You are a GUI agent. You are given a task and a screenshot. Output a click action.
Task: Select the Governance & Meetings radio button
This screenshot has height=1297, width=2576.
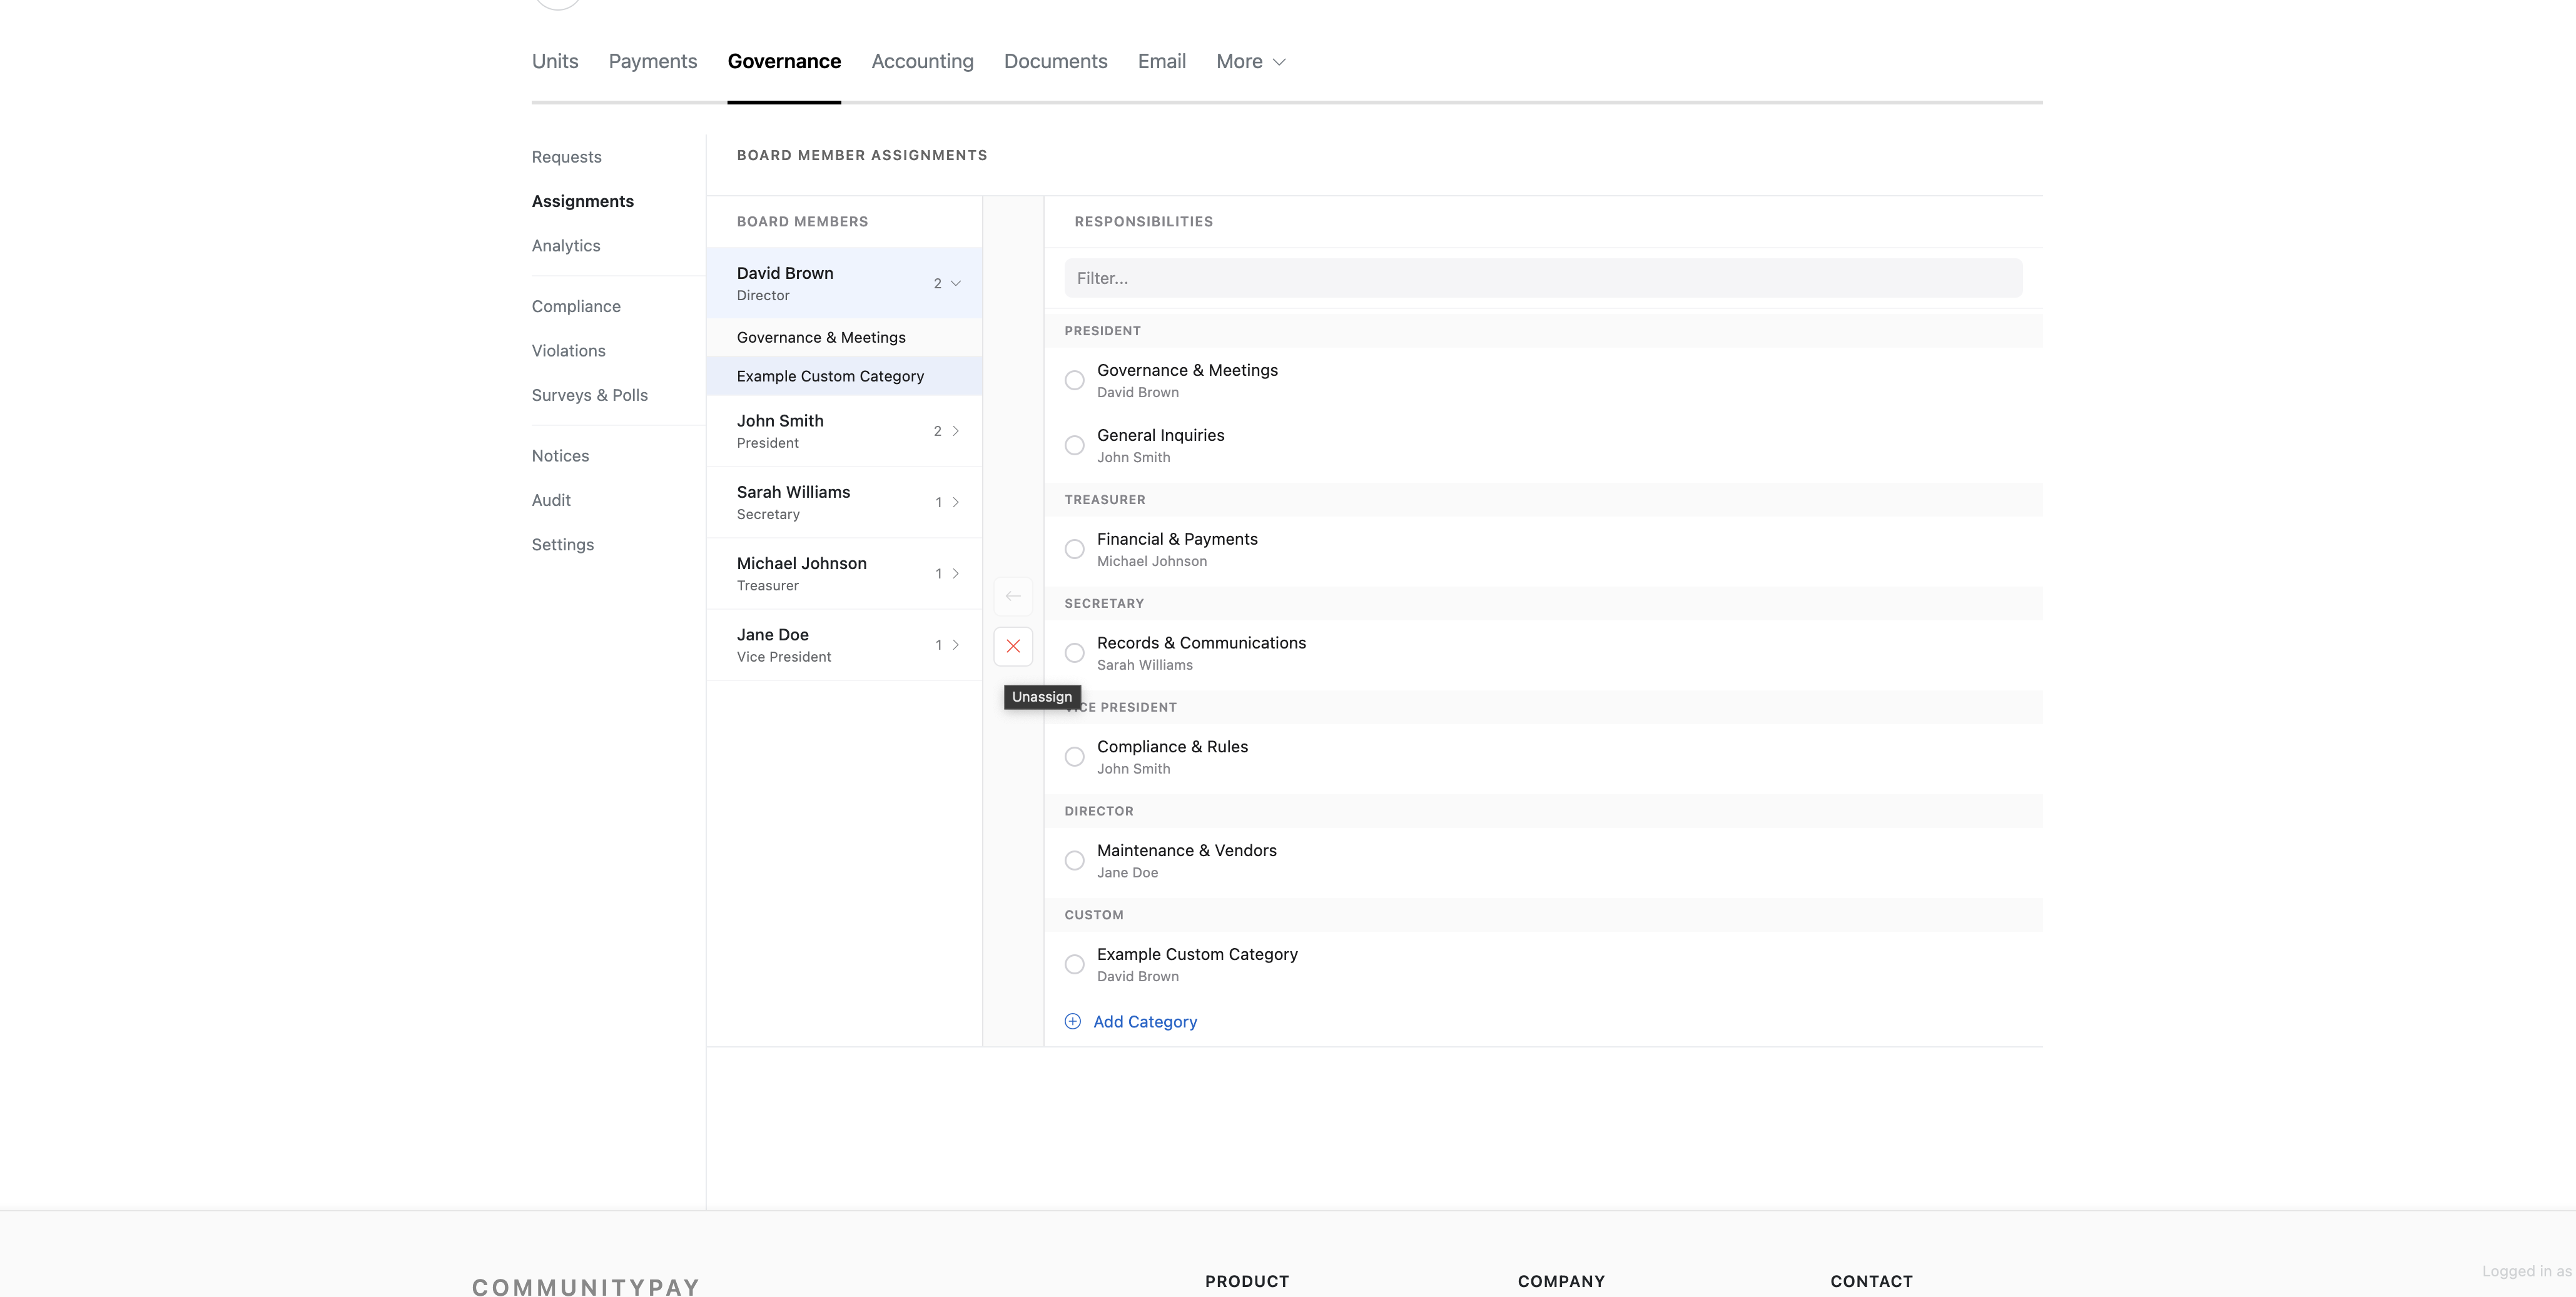1074,380
